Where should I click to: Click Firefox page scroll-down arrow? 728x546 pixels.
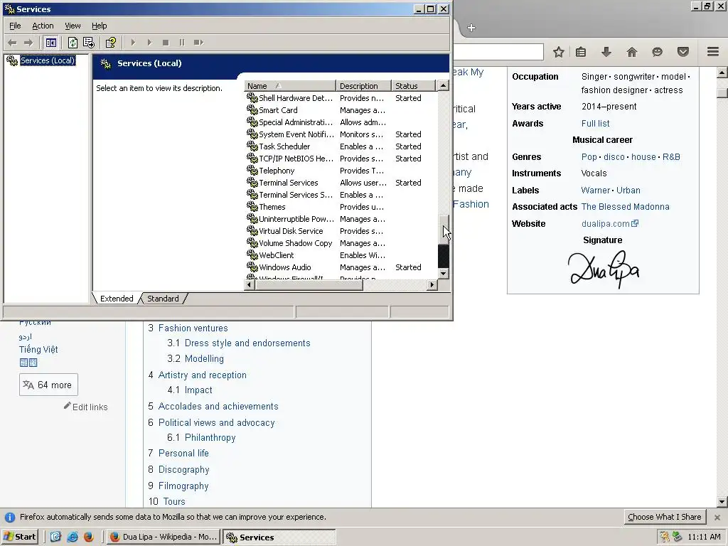pos(722,501)
